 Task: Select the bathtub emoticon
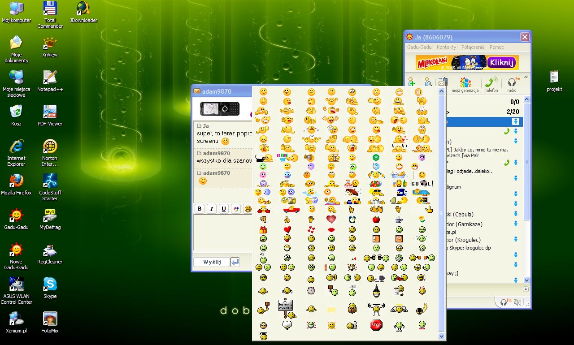(399, 175)
